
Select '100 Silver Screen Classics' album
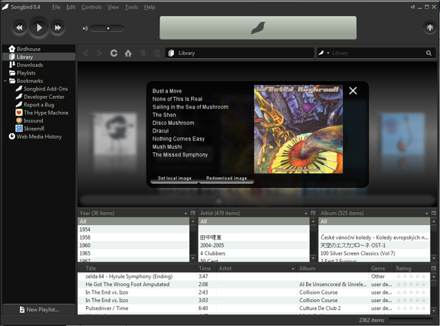tap(374, 253)
